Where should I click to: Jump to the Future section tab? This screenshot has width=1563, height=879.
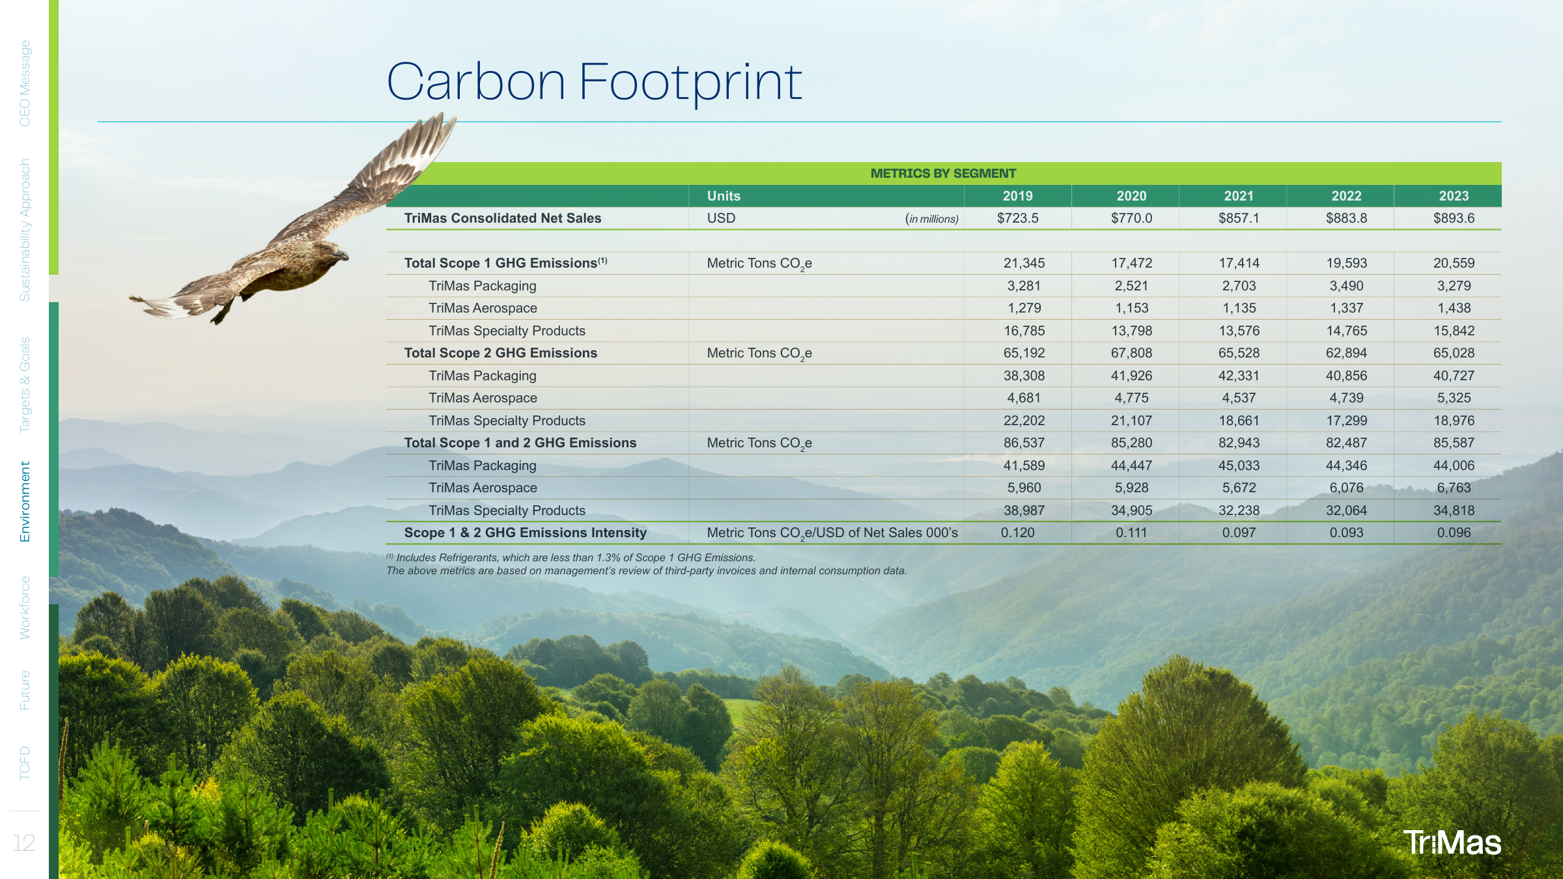[25, 690]
